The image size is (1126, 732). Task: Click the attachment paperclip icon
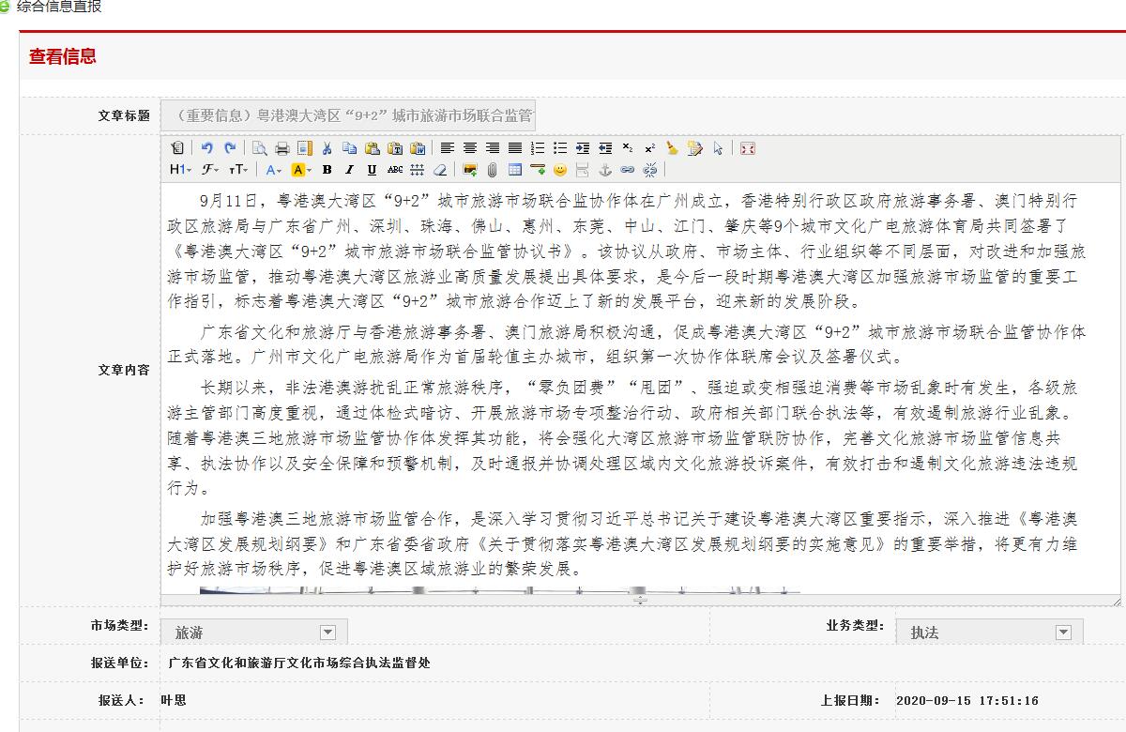click(492, 170)
